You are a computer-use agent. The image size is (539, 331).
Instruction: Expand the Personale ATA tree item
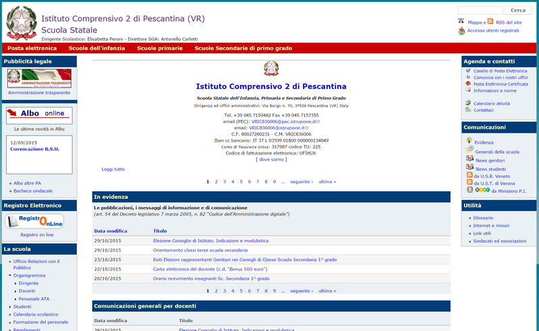(x=16, y=299)
